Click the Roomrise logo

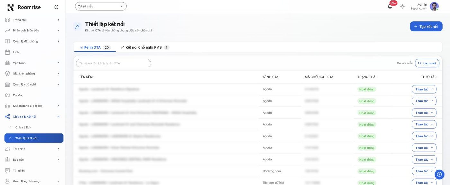click(x=24, y=7)
